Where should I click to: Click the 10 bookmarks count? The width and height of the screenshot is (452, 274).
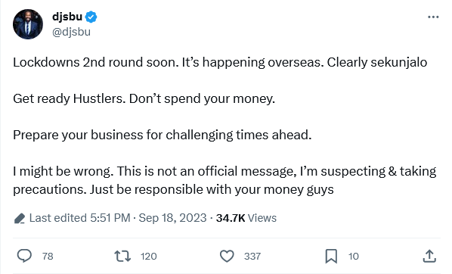(x=354, y=257)
